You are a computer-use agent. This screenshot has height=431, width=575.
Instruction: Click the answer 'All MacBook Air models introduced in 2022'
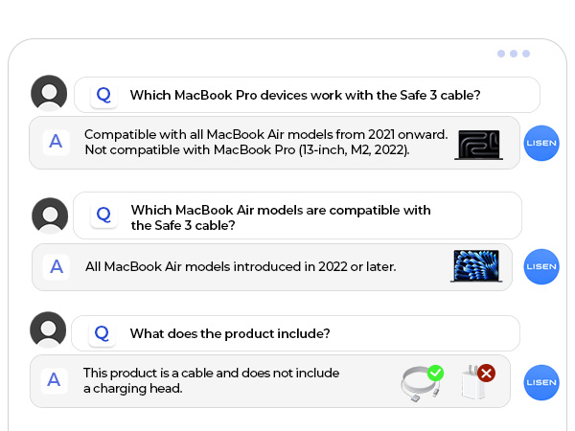[x=241, y=266]
